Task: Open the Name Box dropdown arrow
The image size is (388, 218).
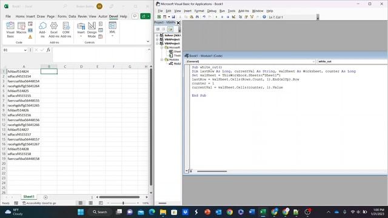Action: point(25,50)
